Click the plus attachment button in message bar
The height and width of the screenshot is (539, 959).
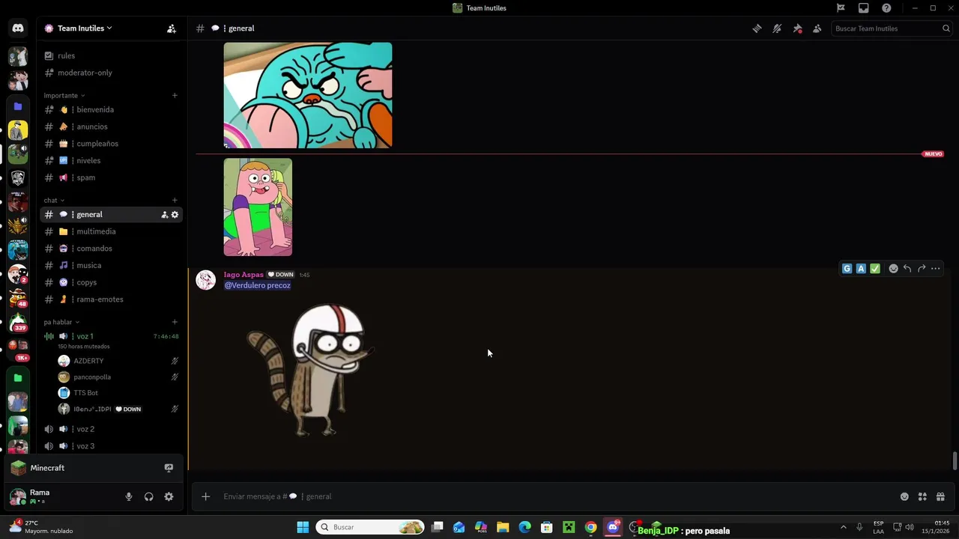(x=205, y=496)
